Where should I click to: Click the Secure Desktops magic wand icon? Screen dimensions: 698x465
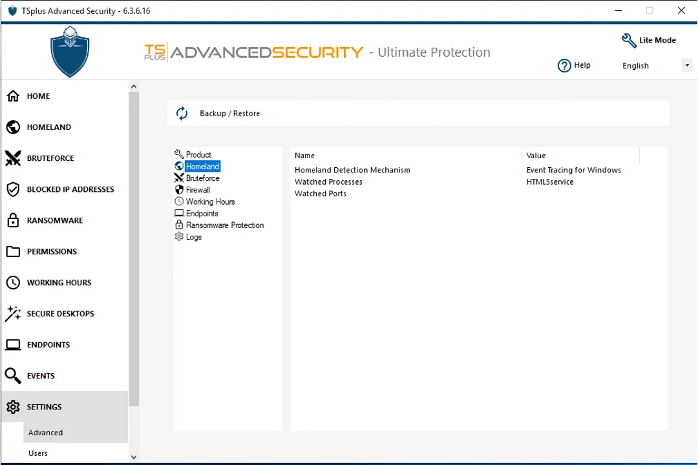(13, 313)
